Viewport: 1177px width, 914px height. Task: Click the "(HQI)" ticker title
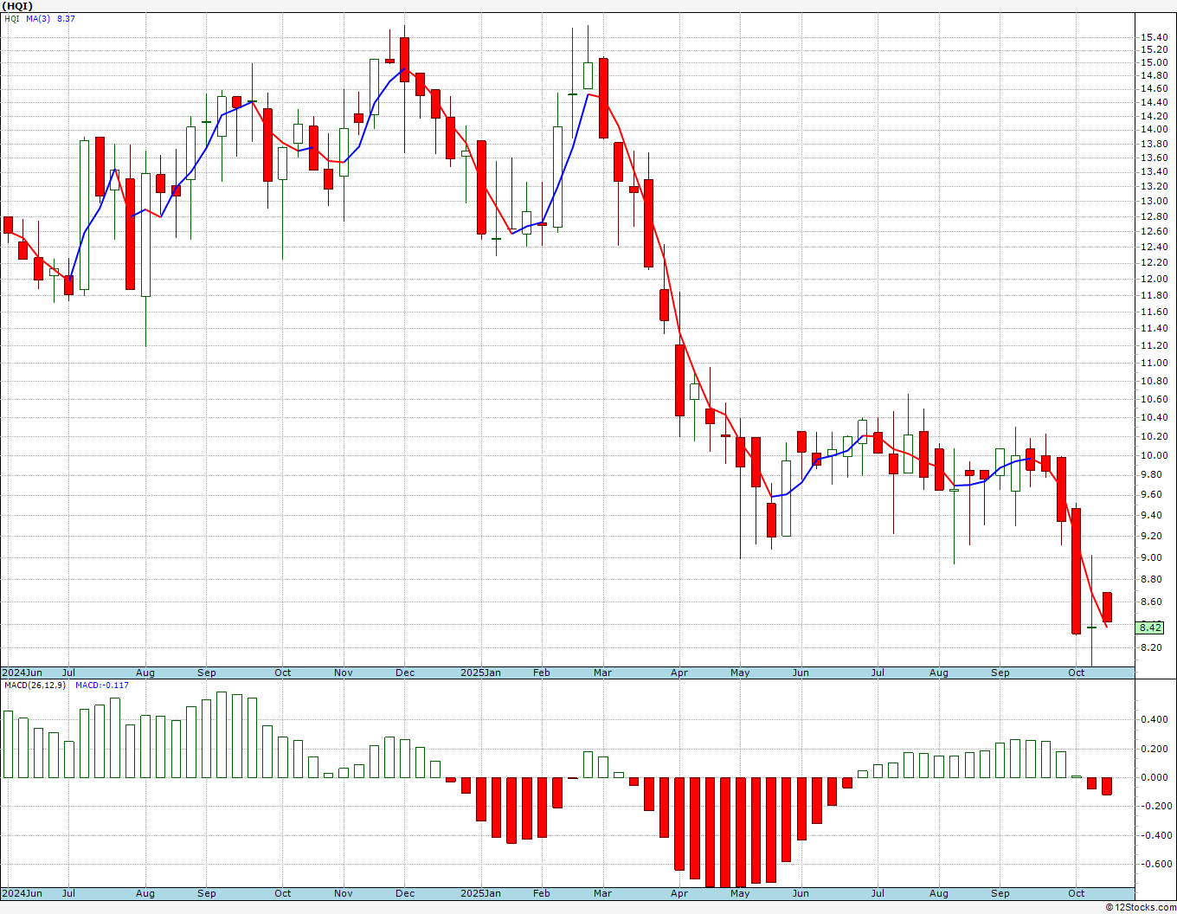tap(16, 5)
